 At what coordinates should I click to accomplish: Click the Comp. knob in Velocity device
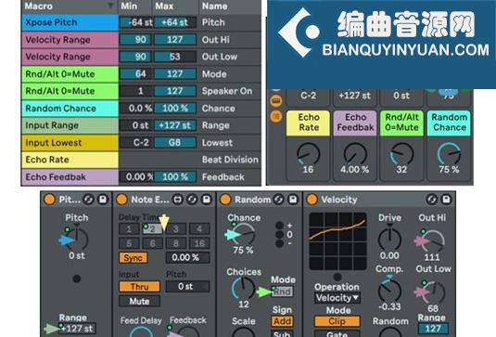coord(389,291)
